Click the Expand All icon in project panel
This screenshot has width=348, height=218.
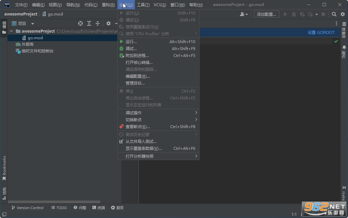89,23
